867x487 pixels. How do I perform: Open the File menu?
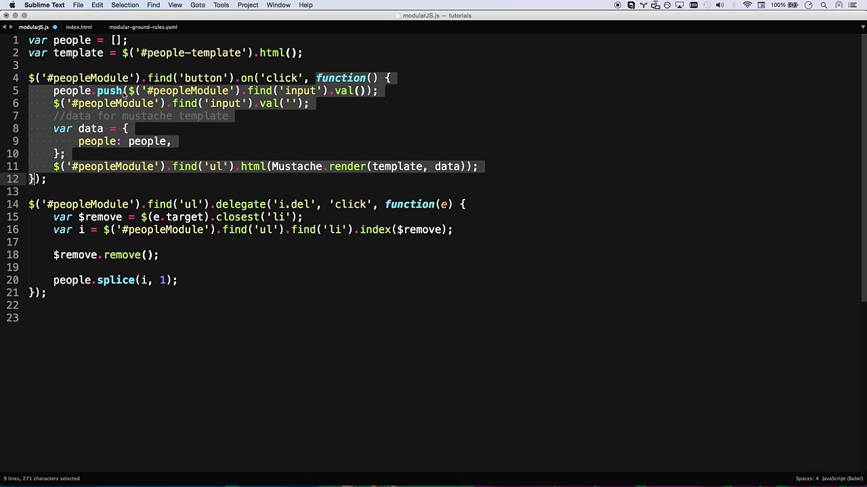(x=79, y=5)
